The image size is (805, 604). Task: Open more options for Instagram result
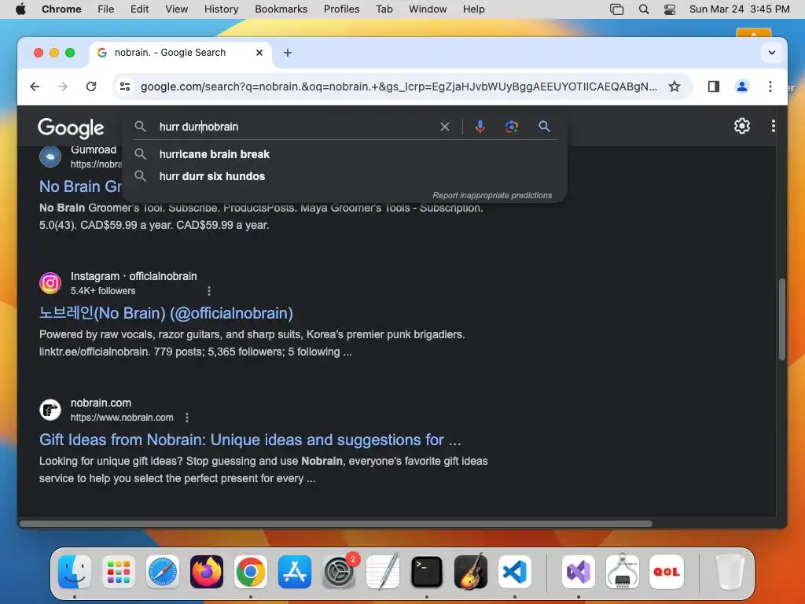click(x=208, y=291)
